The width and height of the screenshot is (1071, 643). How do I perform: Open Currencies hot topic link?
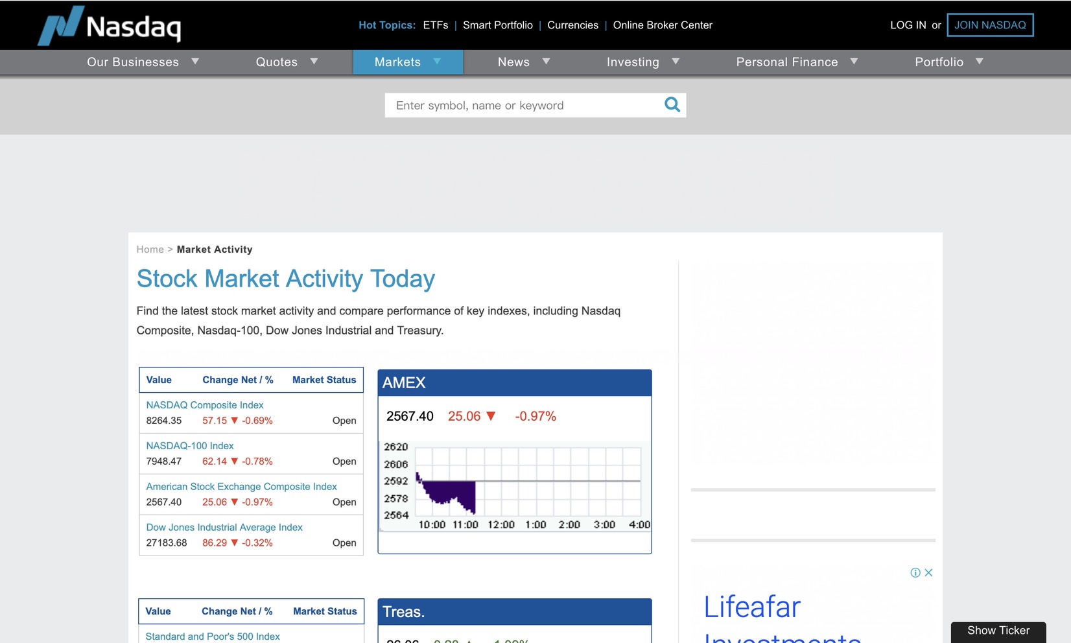pyautogui.click(x=573, y=25)
